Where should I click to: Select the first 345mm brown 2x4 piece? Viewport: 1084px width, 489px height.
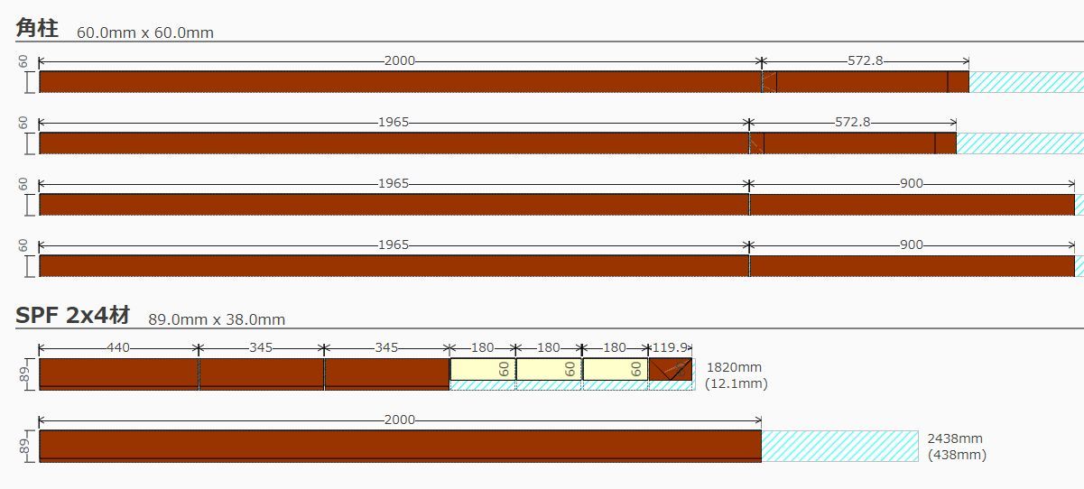coord(261,374)
